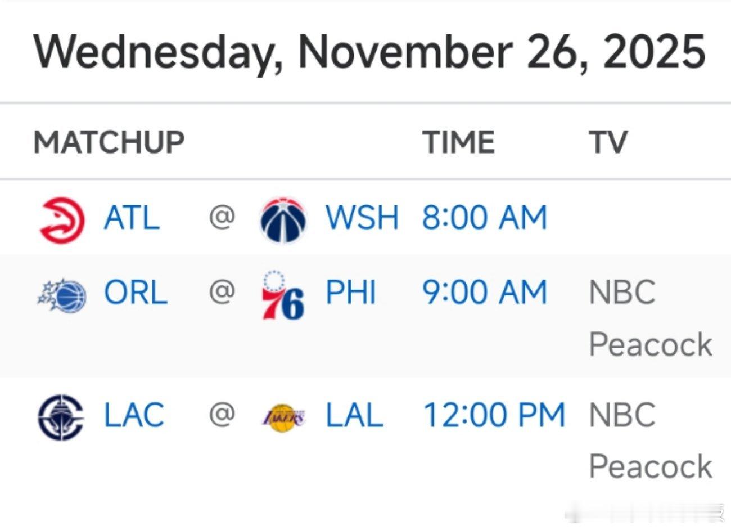Open the ATL team link

pyautogui.click(x=132, y=218)
